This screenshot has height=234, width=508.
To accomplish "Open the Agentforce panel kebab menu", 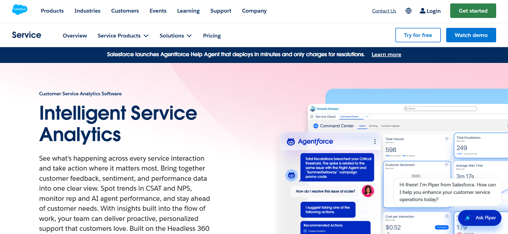I will pyautogui.click(x=375, y=141).
